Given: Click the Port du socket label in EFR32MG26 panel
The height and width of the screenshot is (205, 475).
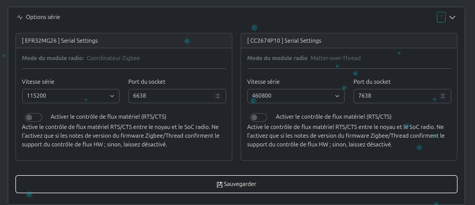Looking at the screenshot, I should point(147,82).
